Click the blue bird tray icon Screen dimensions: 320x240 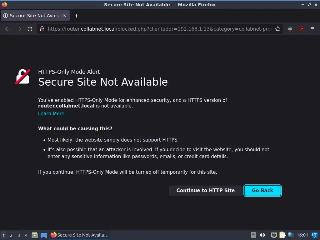315,235
